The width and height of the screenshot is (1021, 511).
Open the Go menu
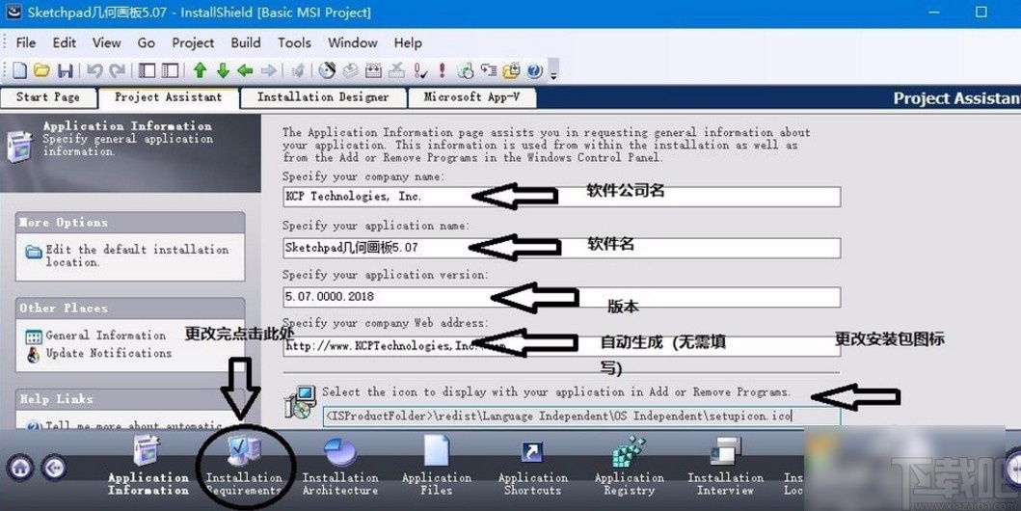147,43
